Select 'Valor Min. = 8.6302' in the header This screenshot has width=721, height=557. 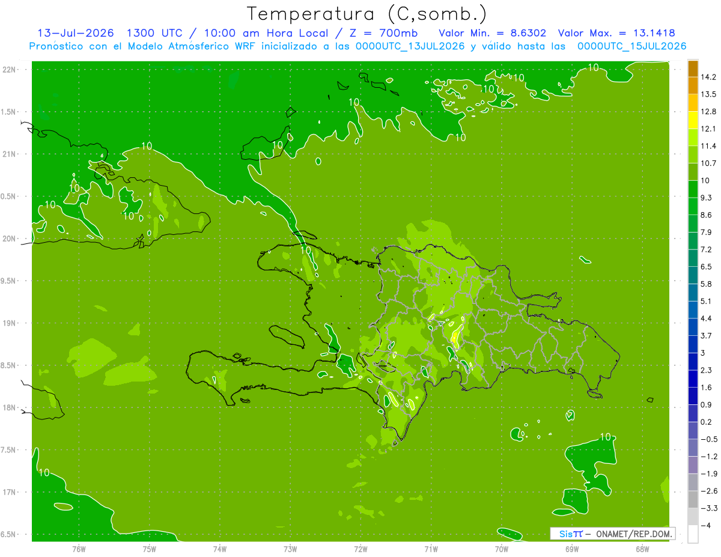(493, 32)
